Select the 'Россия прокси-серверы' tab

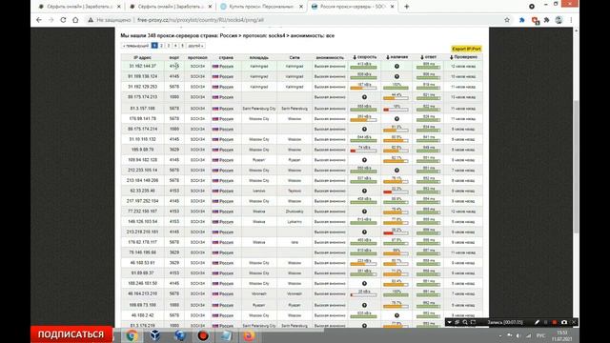coord(352,7)
